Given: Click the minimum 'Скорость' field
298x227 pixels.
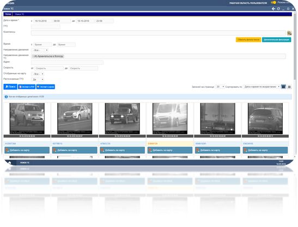Looking at the screenshot, I should point(49,68).
